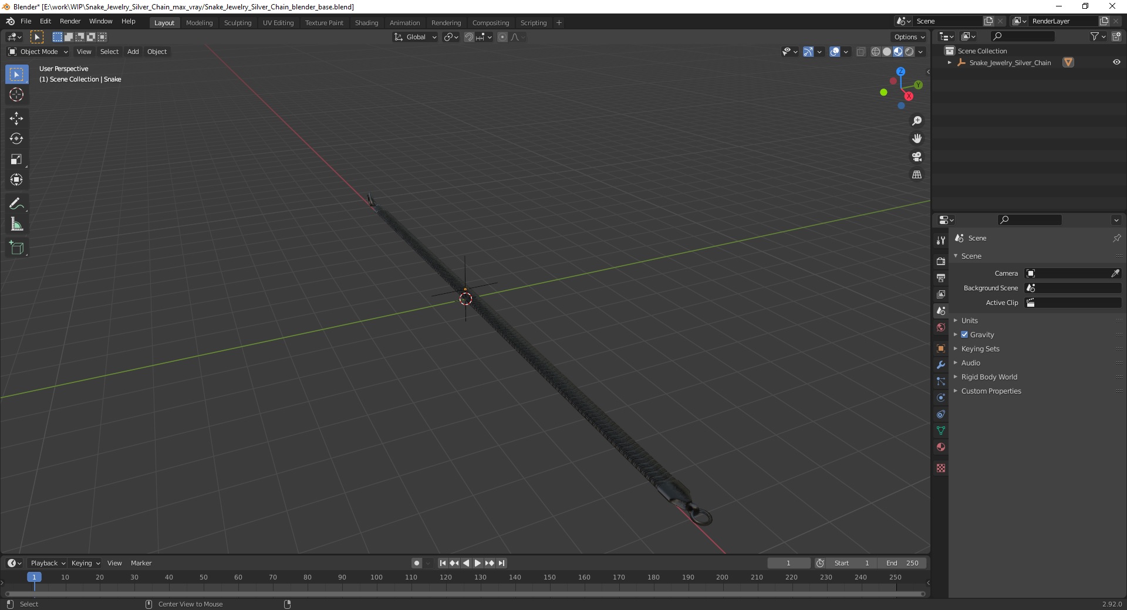The image size is (1127, 610).
Task: Hide Snake_Jewelry_Silver_Chain with eye icon
Action: tap(1116, 62)
